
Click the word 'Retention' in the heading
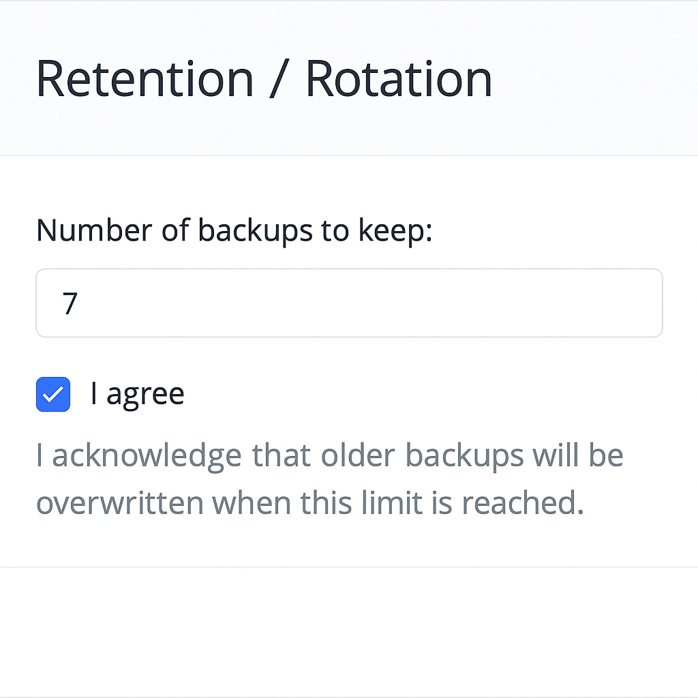145,78
